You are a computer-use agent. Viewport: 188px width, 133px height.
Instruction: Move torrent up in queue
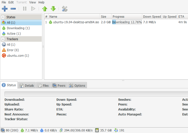45,9
